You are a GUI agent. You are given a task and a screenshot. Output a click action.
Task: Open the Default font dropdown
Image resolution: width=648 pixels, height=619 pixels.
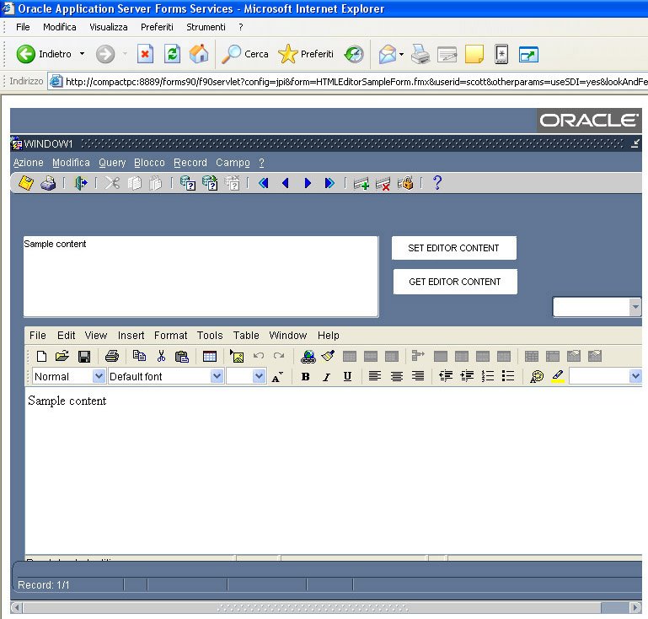point(217,376)
